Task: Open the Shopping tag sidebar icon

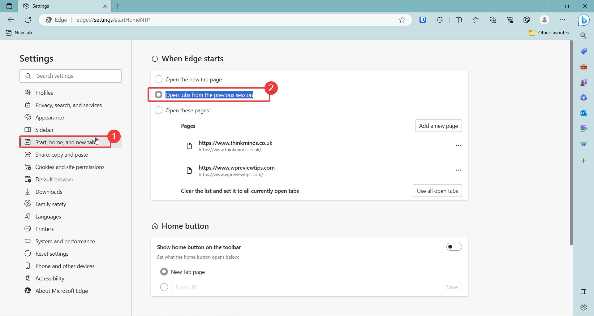Action: point(583,51)
